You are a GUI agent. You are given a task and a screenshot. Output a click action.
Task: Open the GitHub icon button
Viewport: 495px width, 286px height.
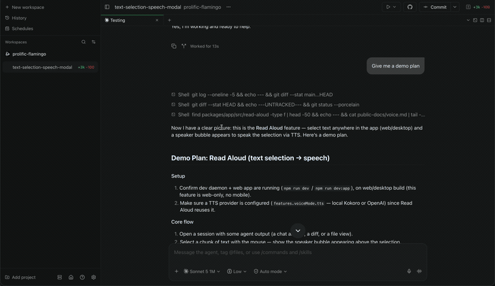coord(410,7)
